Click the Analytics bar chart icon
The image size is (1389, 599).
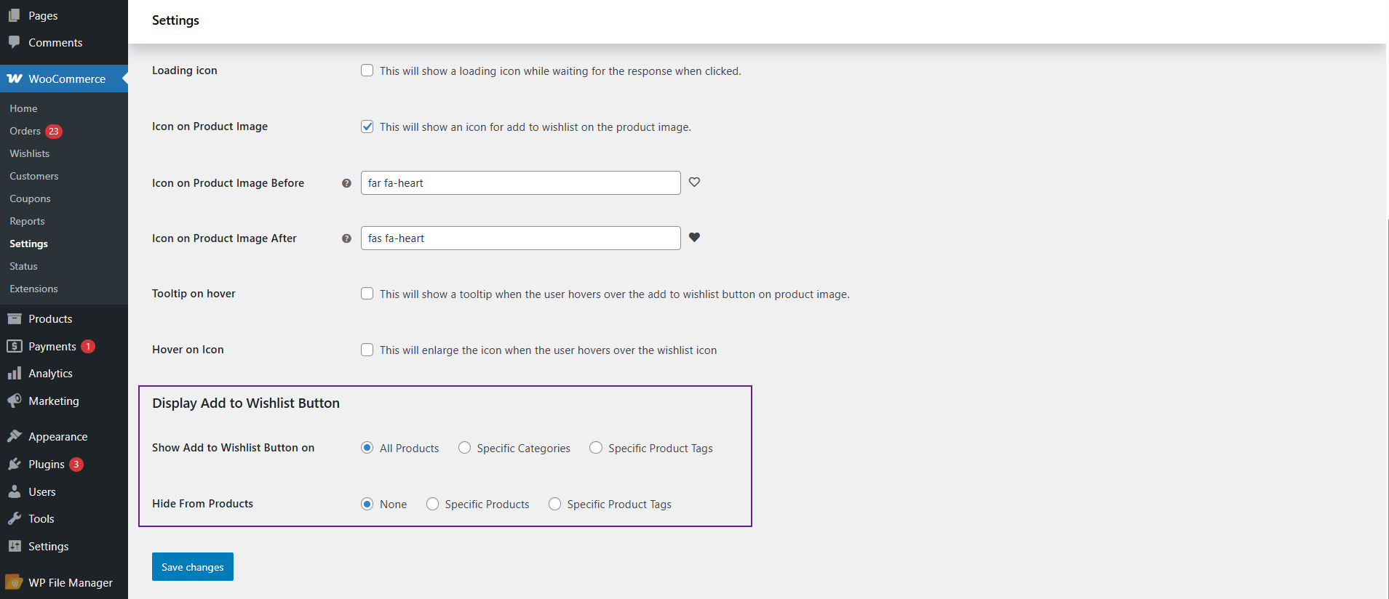coord(15,374)
